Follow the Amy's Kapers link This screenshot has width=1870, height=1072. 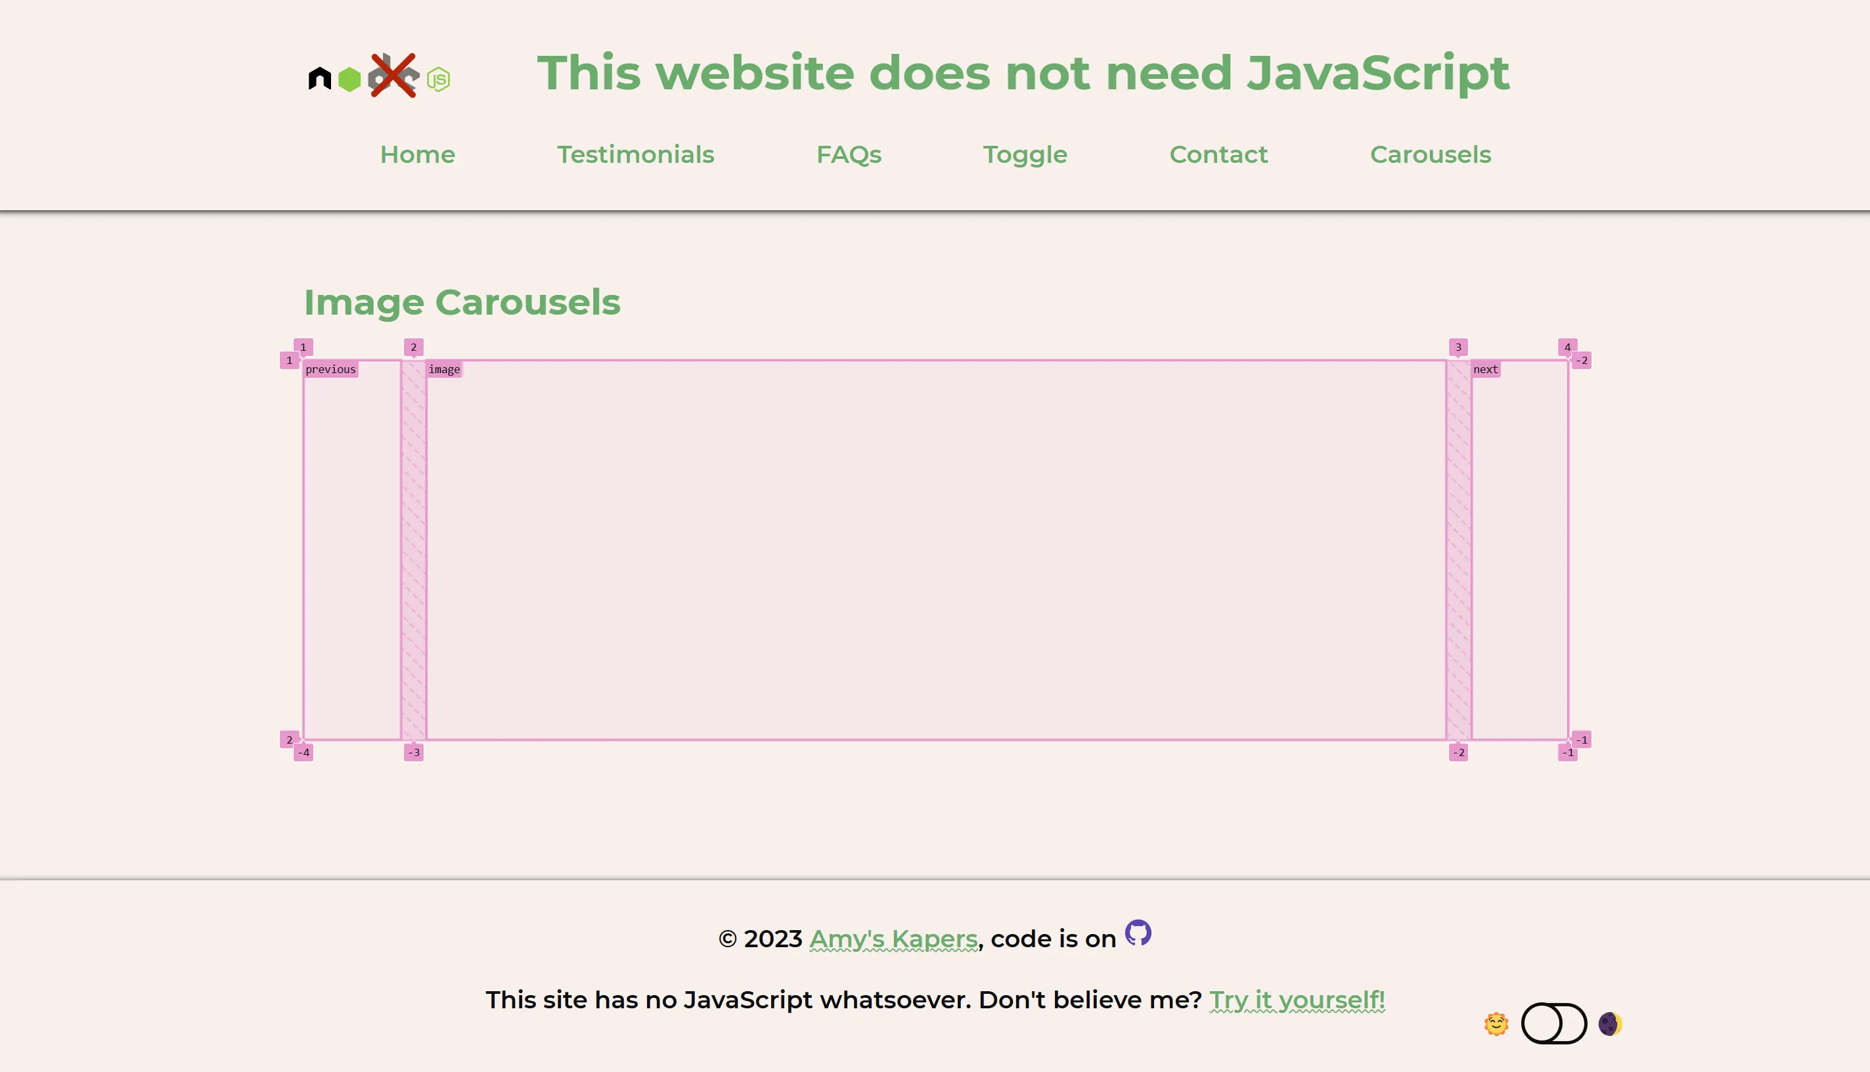893,939
